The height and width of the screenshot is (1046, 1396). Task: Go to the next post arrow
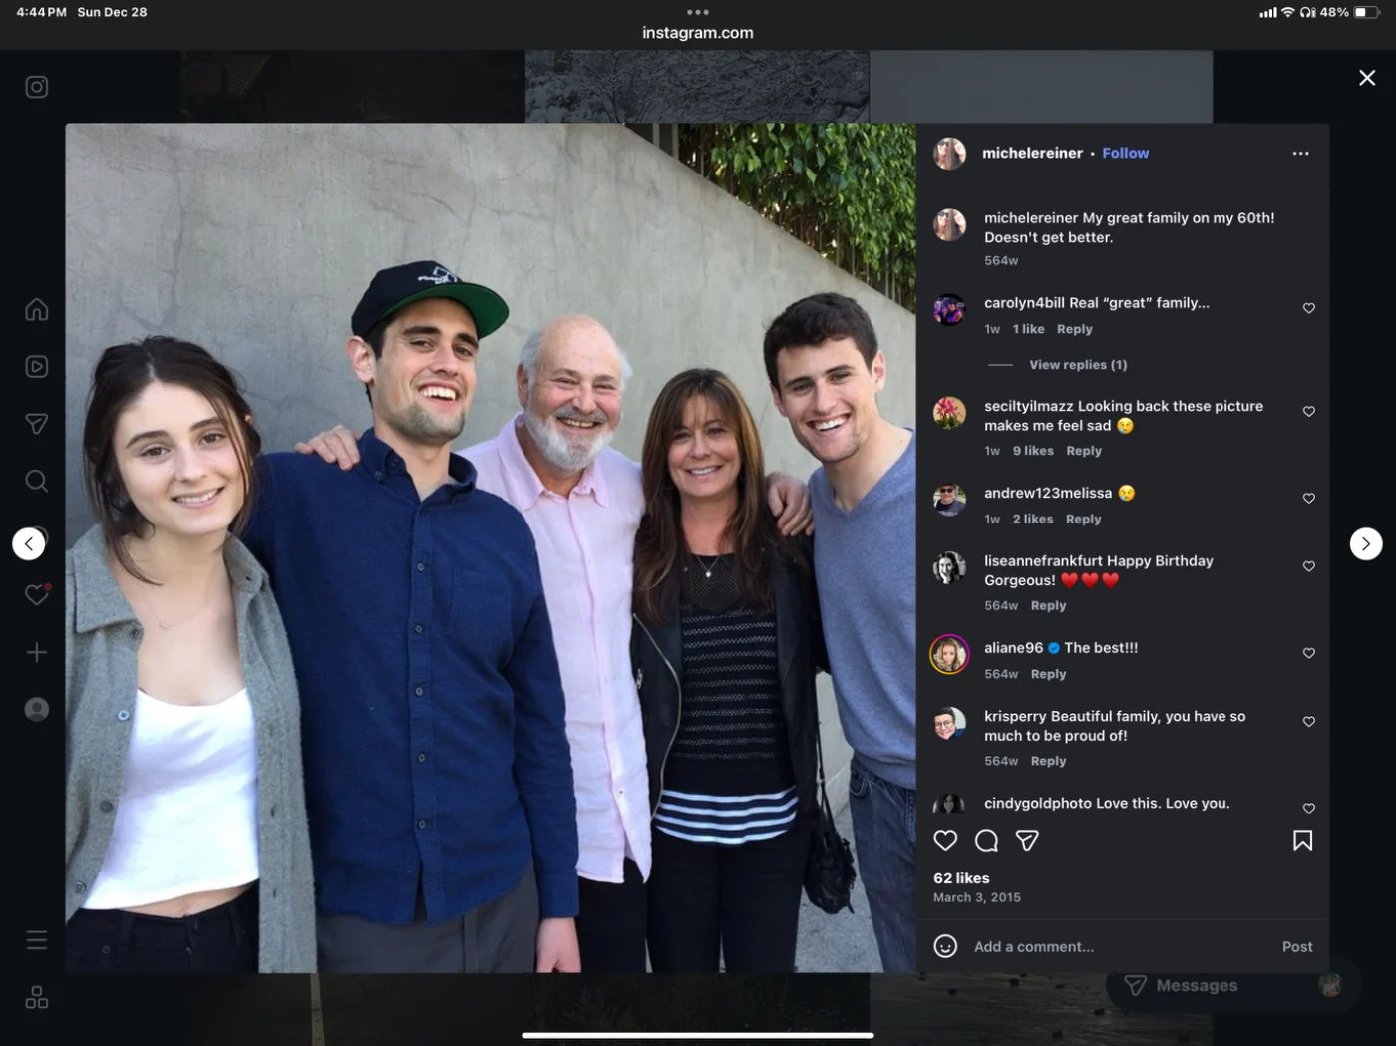pyautogui.click(x=1366, y=544)
